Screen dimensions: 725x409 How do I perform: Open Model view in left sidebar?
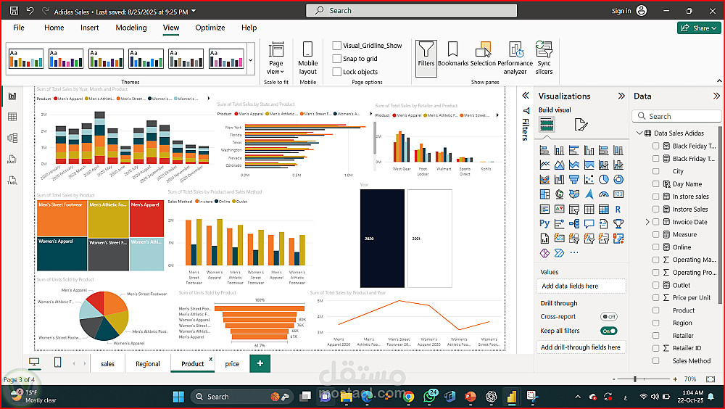click(x=12, y=138)
